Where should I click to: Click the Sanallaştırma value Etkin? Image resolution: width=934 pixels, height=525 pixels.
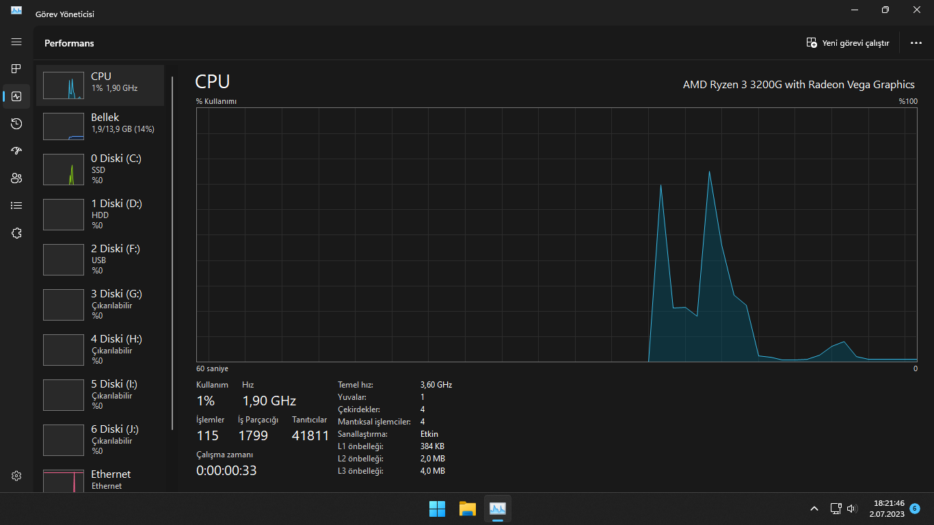[x=429, y=434]
